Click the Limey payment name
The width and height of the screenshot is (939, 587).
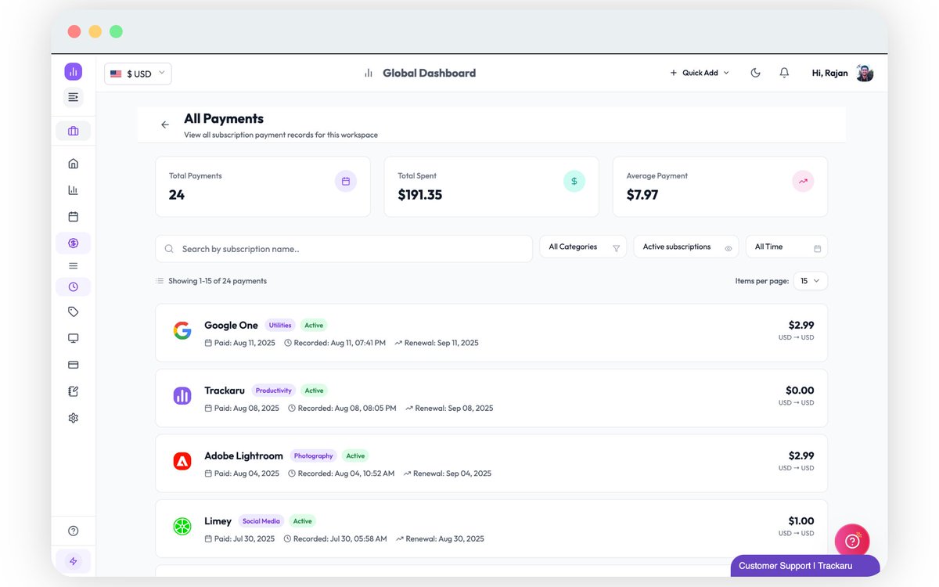click(218, 521)
